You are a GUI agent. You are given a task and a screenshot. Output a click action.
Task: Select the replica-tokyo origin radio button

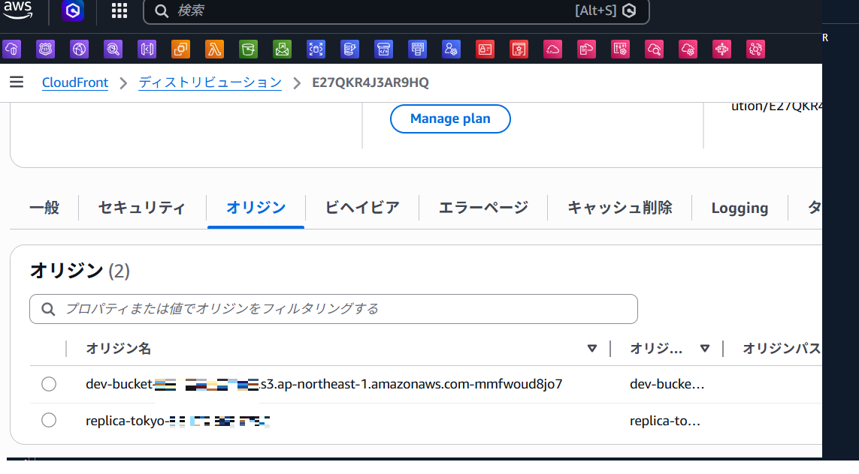49,420
